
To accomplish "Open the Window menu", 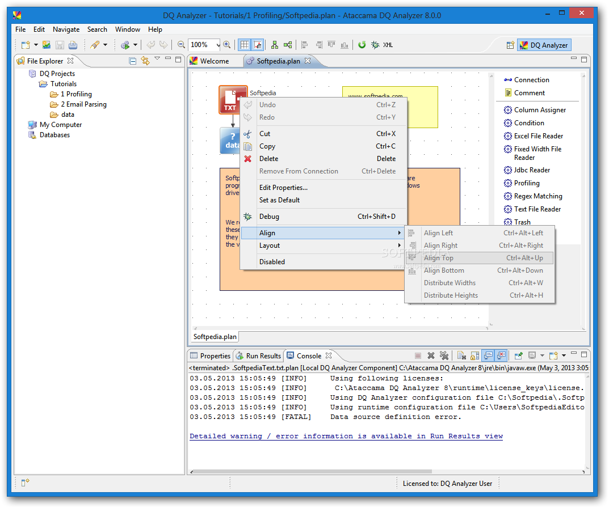I will 127,29.
